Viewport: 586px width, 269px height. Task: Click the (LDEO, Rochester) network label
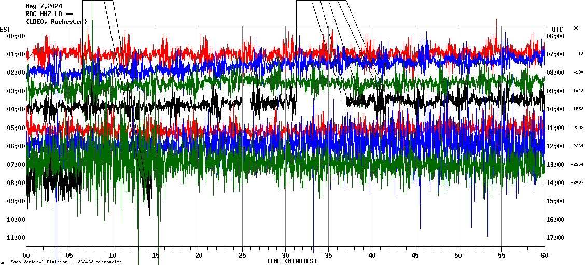point(56,22)
